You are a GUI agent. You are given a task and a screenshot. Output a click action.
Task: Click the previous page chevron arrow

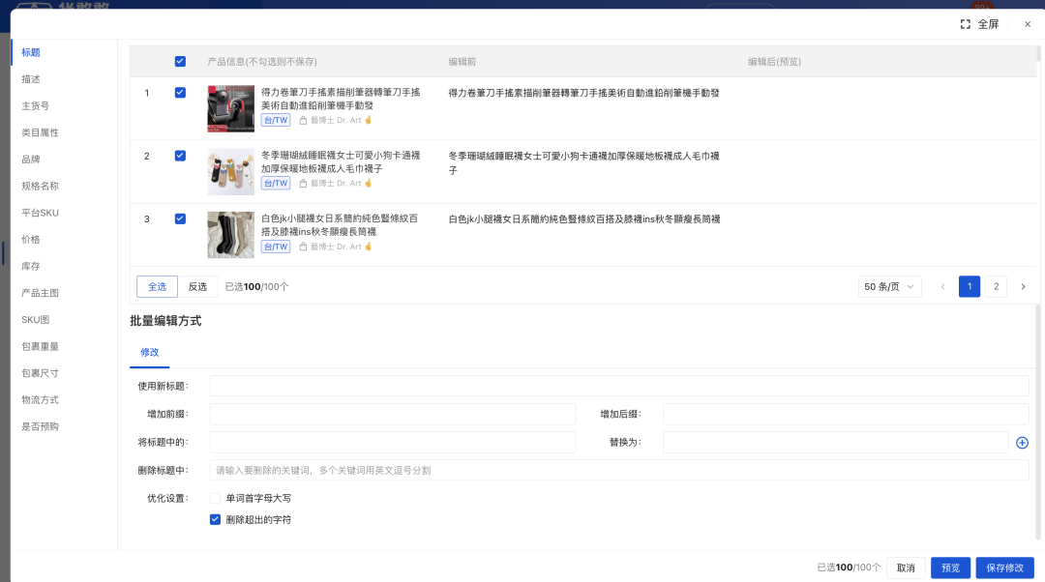942,286
